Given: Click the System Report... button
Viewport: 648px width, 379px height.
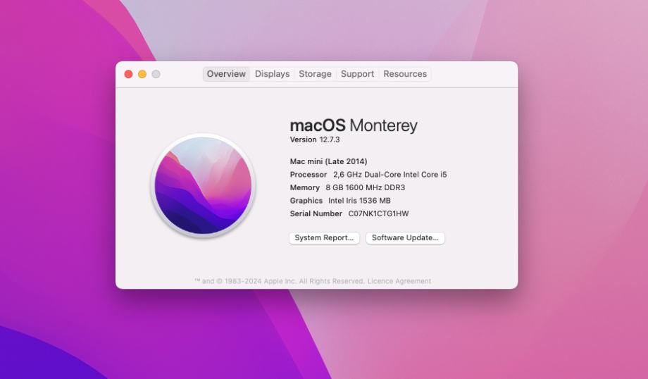Looking at the screenshot, I should coord(324,238).
